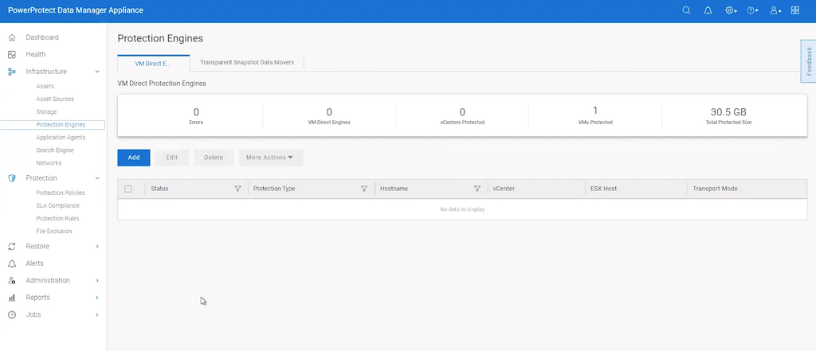Open the Feedback side tab

pyautogui.click(x=808, y=61)
